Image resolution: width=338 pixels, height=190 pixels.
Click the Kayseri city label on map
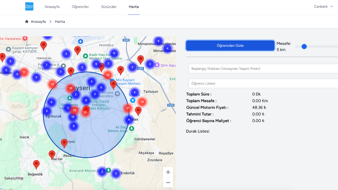(79, 88)
